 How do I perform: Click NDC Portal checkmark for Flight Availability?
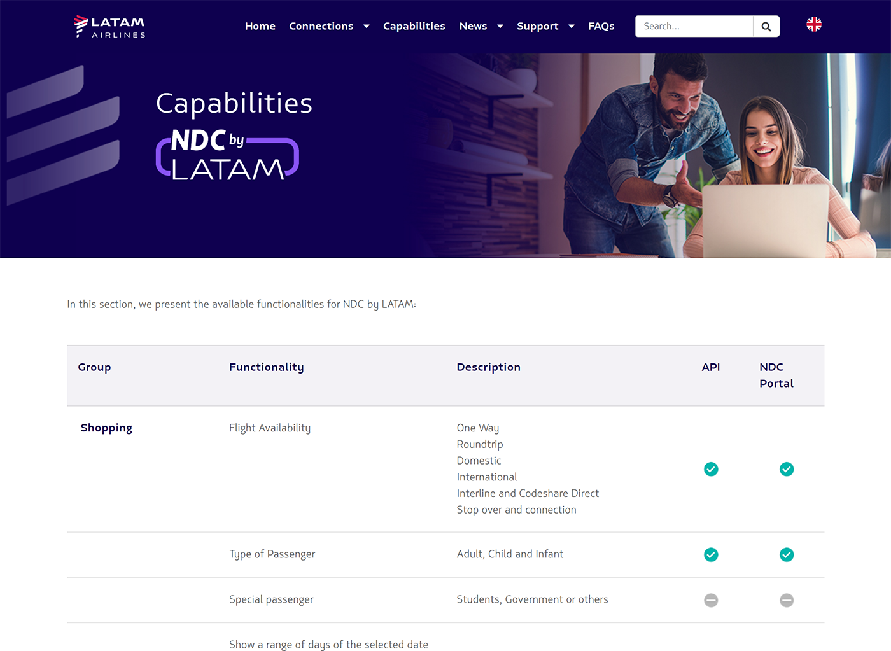click(x=787, y=469)
